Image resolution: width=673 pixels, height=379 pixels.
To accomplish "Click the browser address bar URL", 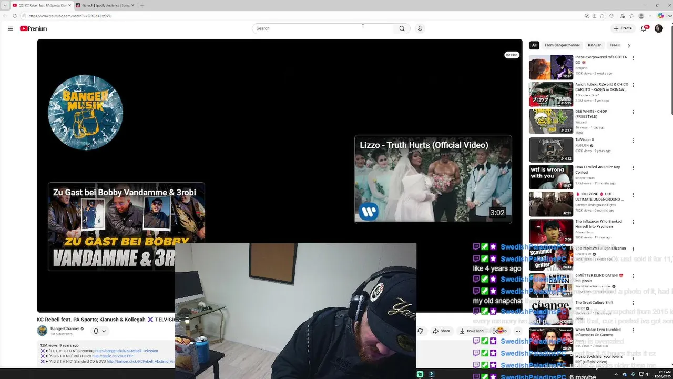I will 70,16.
